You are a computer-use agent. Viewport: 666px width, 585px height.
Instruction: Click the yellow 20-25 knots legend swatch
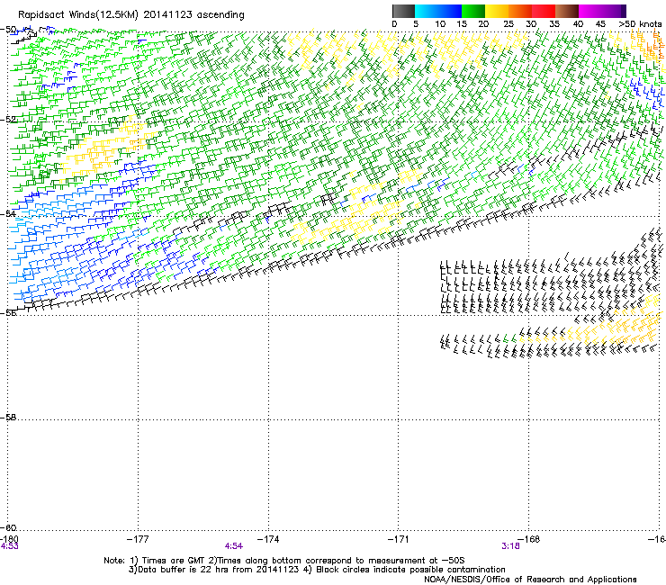(497, 11)
